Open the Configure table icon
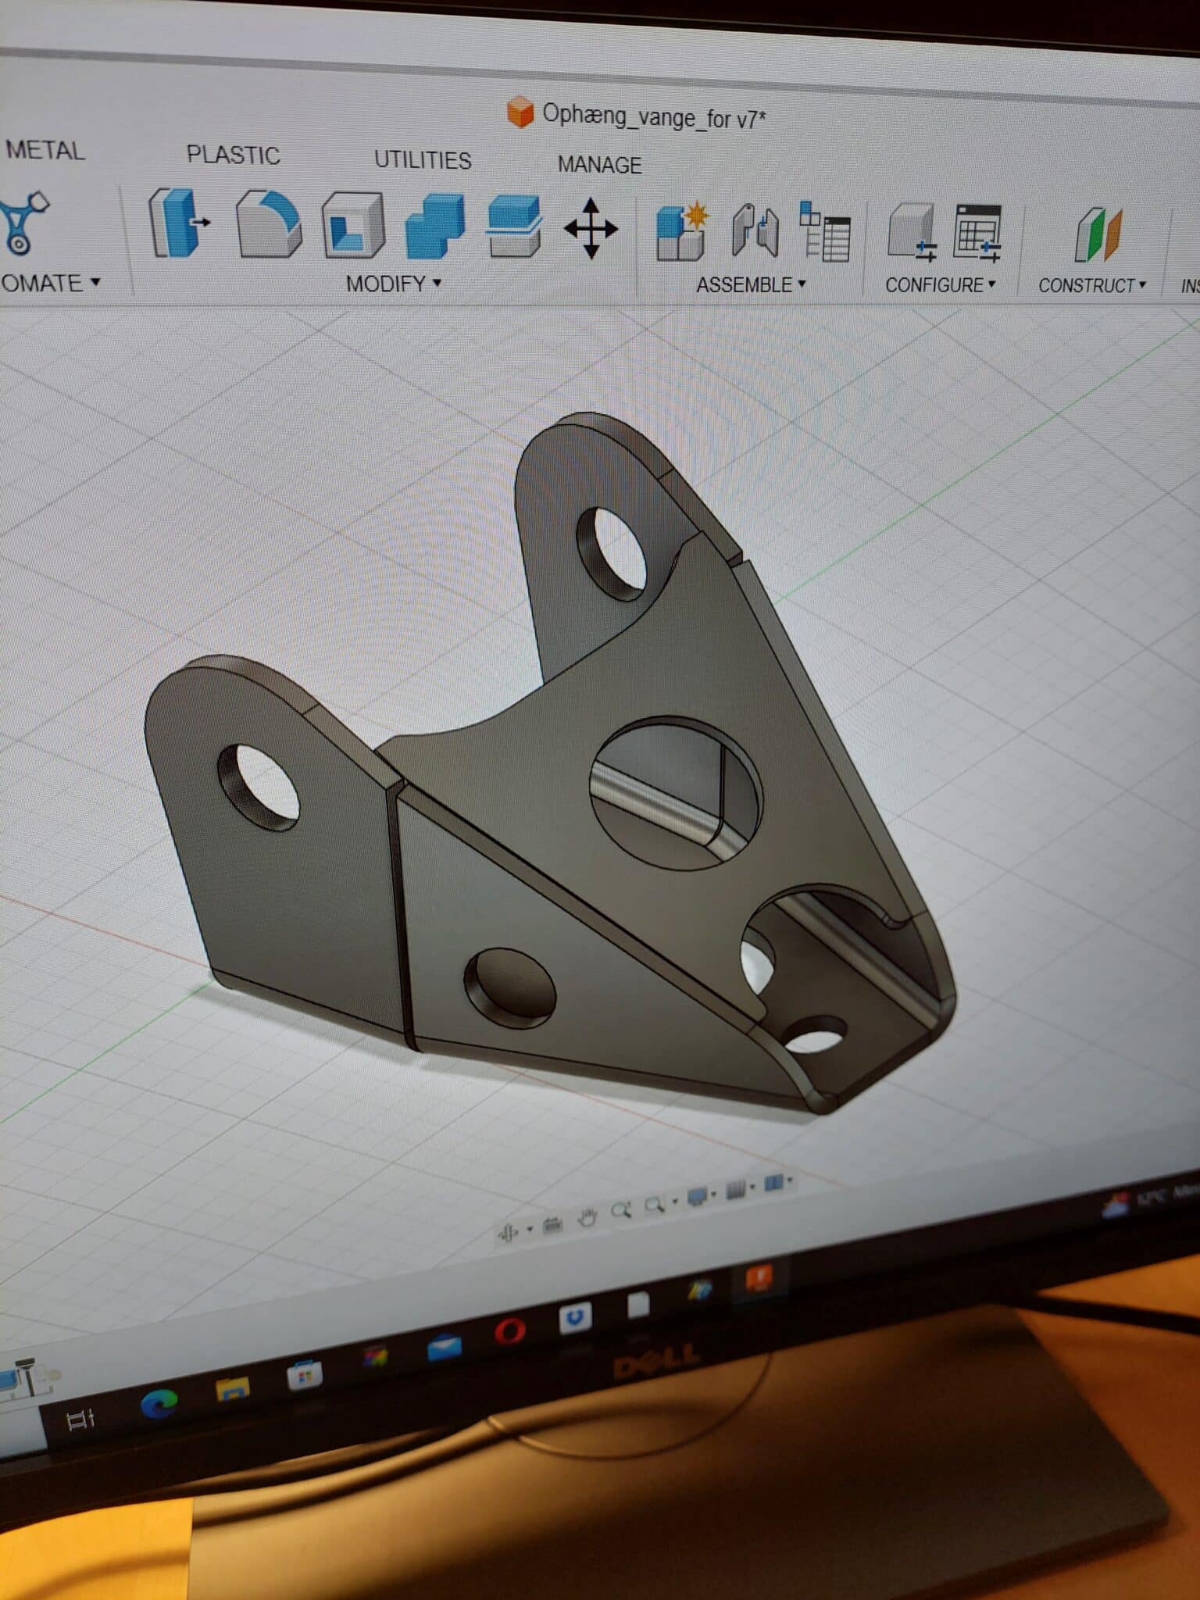This screenshot has height=1600, width=1200. [977, 233]
